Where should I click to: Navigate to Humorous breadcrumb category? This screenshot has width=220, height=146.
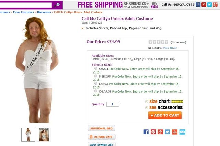(44, 12)
